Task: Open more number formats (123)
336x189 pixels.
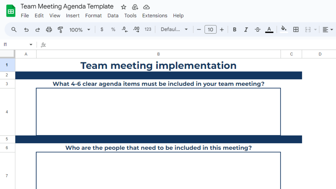Action: 148,29
